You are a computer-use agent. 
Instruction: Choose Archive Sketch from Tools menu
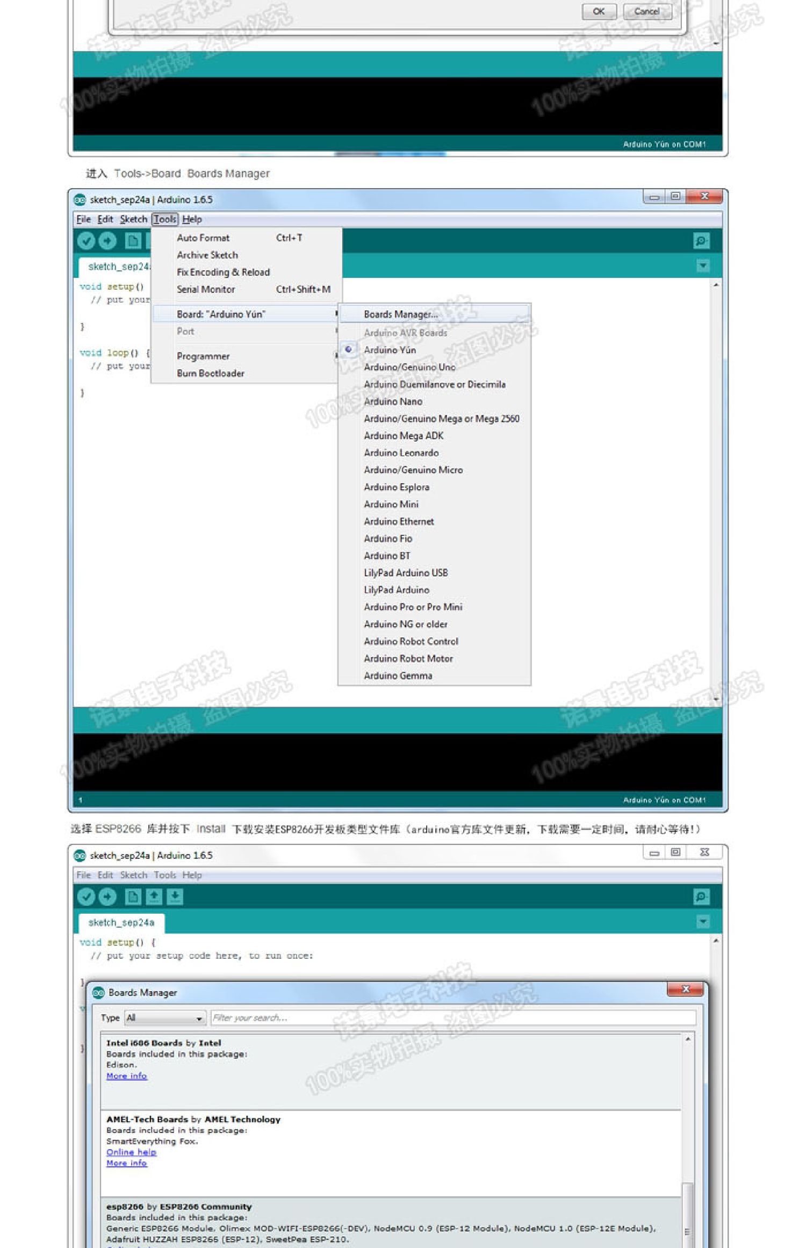(x=247, y=255)
